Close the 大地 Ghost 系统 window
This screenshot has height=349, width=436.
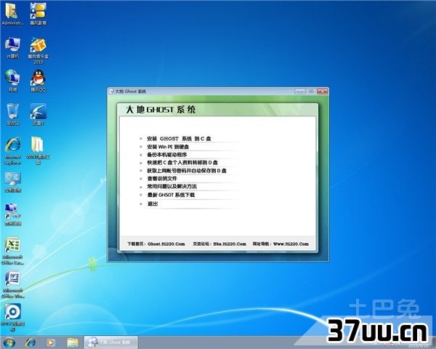coord(322,92)
